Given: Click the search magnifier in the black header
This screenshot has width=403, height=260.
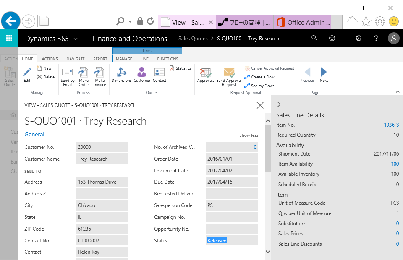Looking at the screenshot, I should [x=314, y=38].
